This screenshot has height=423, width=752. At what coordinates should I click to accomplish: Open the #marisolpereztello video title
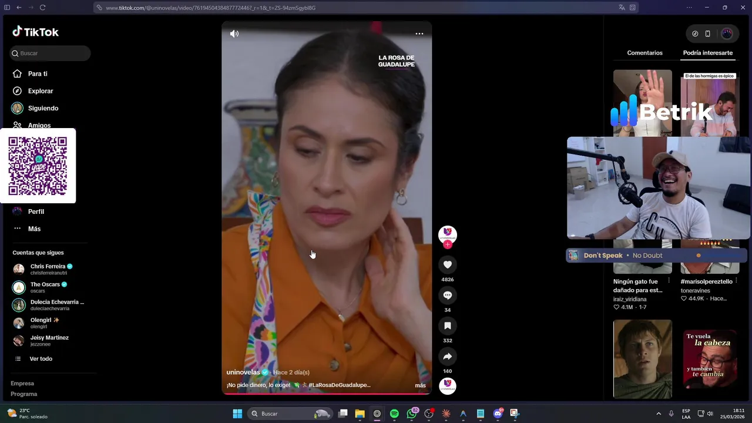click(x=707, y=281)
